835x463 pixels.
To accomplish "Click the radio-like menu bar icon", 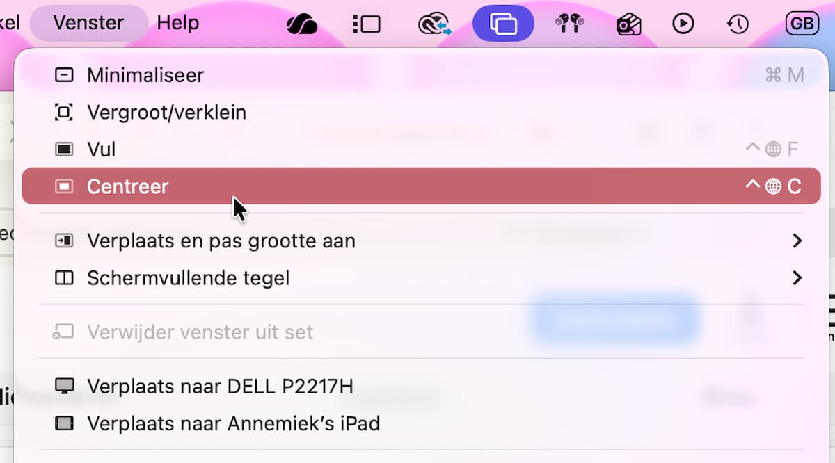I will coord(629,24).
